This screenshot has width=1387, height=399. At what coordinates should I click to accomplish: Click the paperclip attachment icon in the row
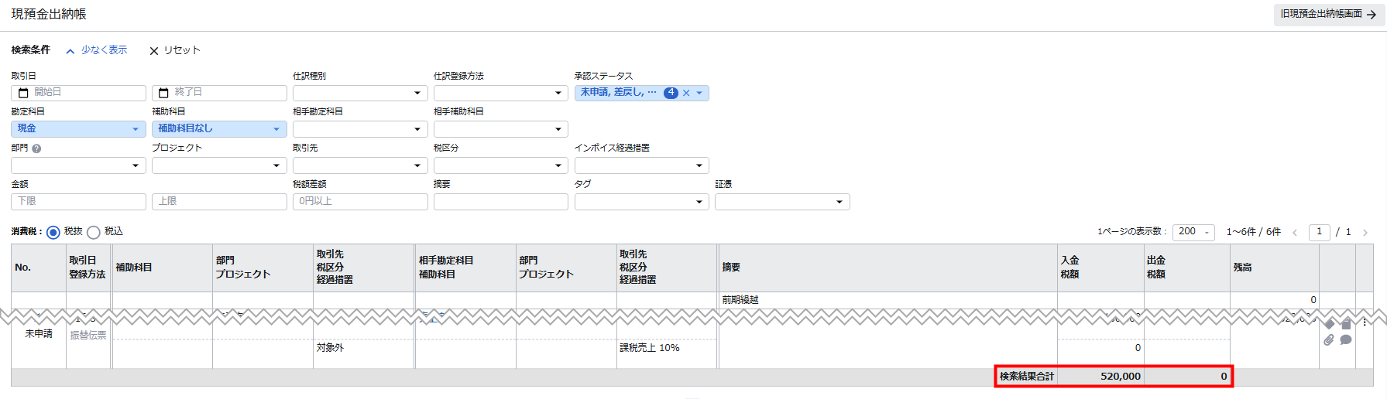coord(1329,340)
